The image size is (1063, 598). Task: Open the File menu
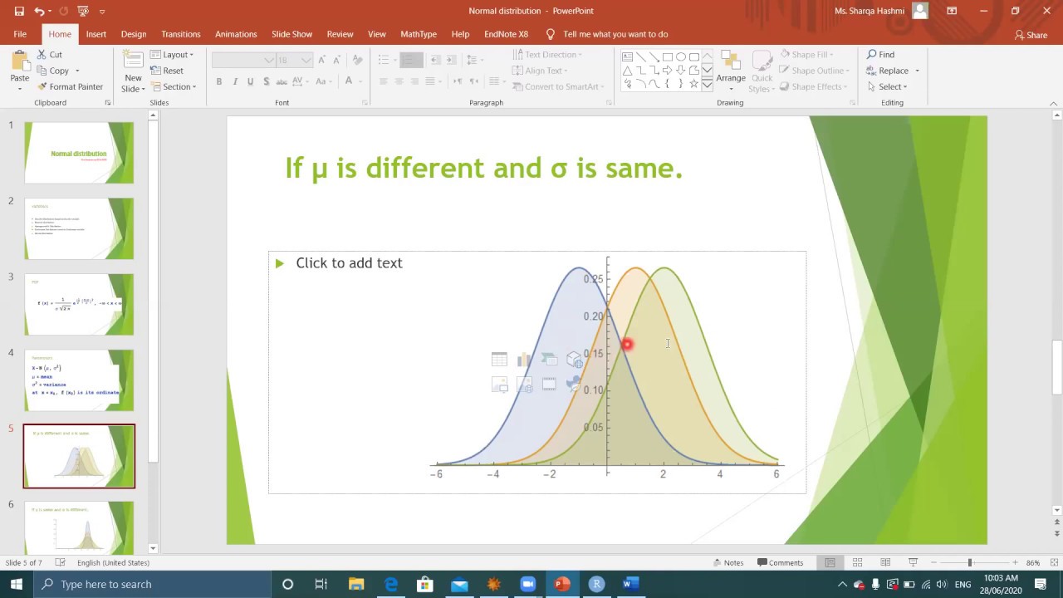point(20,34)
